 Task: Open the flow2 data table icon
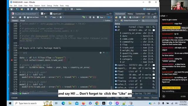154,74
